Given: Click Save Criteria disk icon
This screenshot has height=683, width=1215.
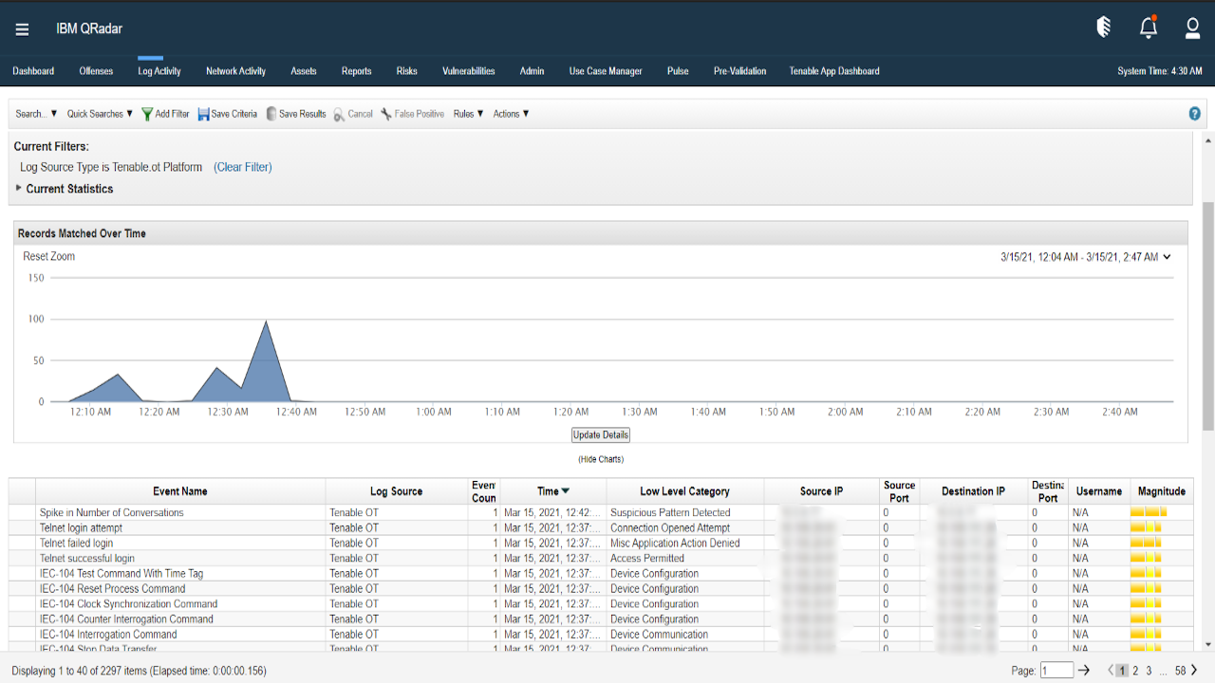Looking at the screenshot, I should tap(203, 114).
